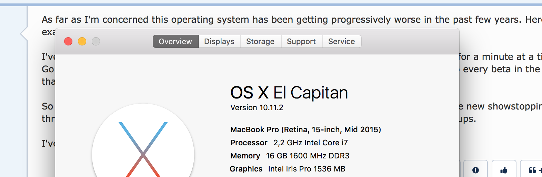
Task: Open the Storage tab
Action: click(260, 41)
